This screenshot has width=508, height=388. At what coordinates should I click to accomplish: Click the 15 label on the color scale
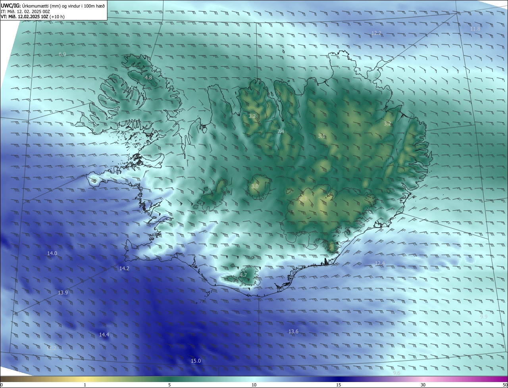(339, 385)
